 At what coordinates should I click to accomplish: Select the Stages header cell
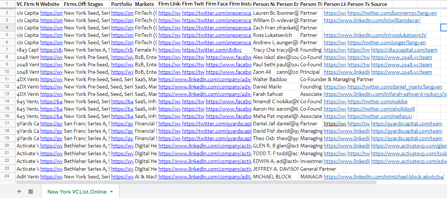pyautogui.click(x=98, y=4)
